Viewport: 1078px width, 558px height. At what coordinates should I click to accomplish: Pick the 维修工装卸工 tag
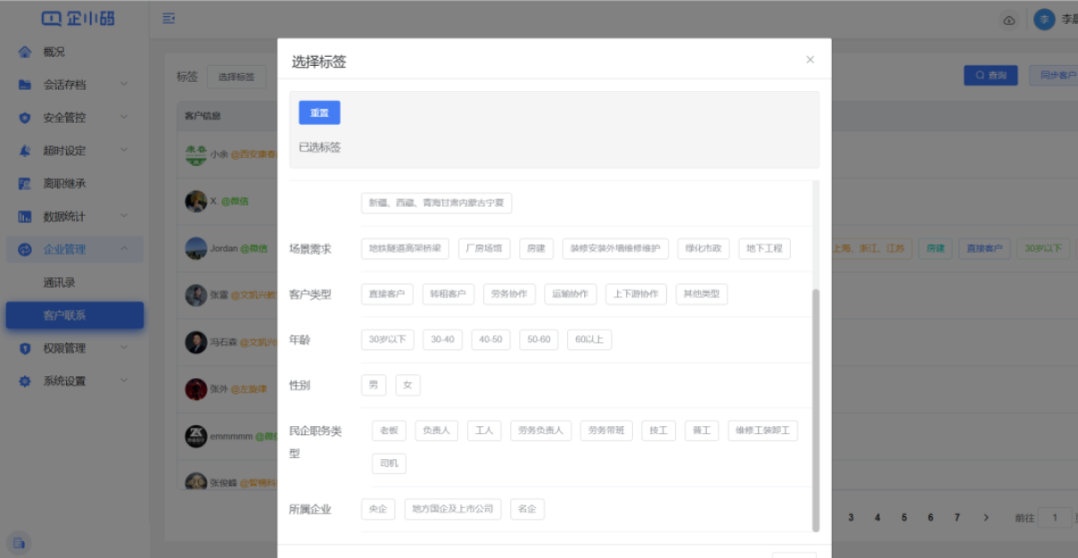click(763, 431)
